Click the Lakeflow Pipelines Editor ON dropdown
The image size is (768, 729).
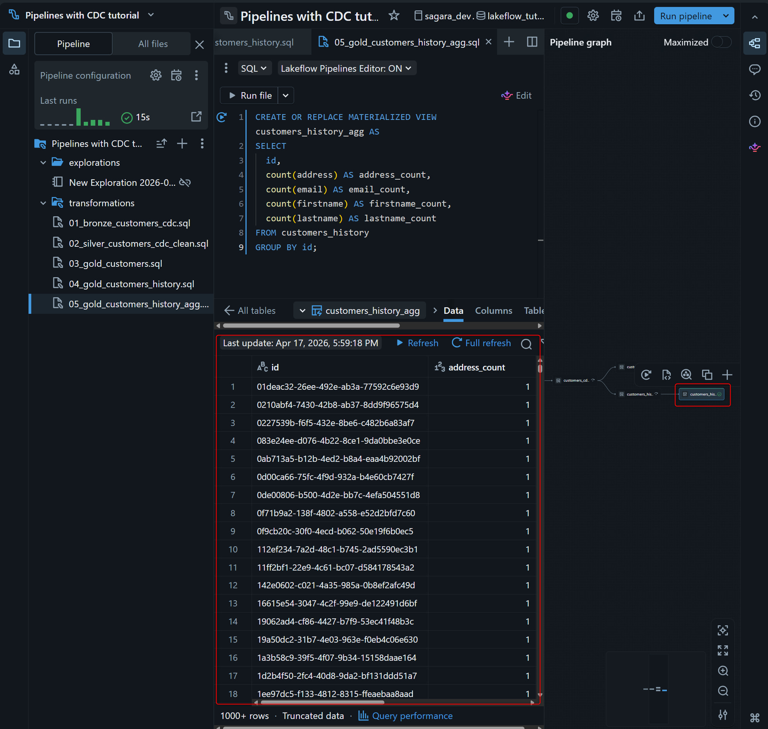click(346, 68)
